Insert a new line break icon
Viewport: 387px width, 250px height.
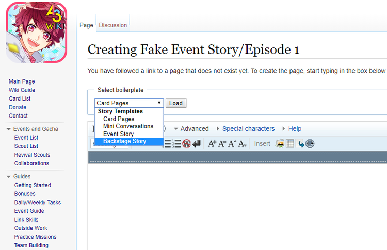tap(196, 144)
